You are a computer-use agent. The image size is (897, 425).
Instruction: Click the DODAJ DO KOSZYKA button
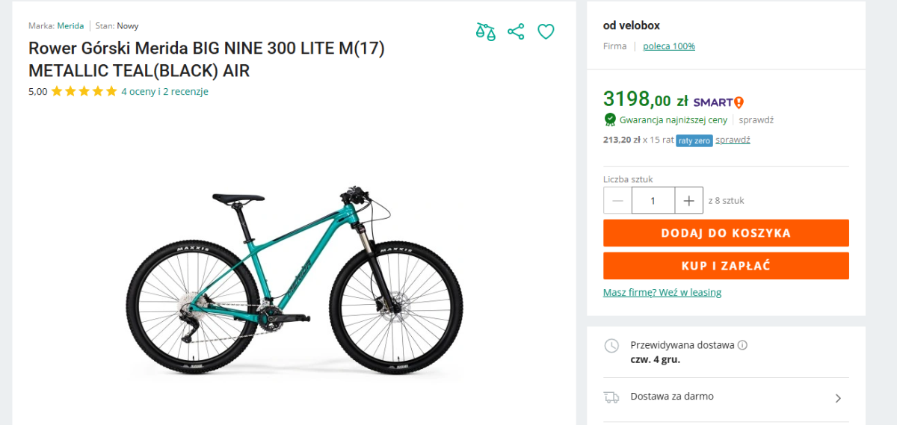coord(726,233)
